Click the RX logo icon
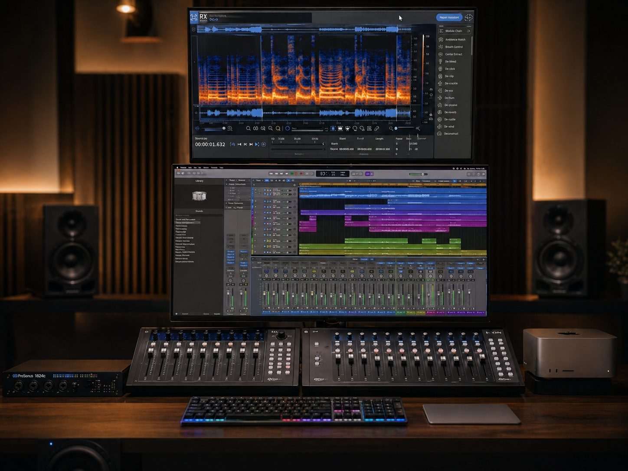The height and width of the screenshot is (471, 628). pyautogui.click(x=194, y=17)
